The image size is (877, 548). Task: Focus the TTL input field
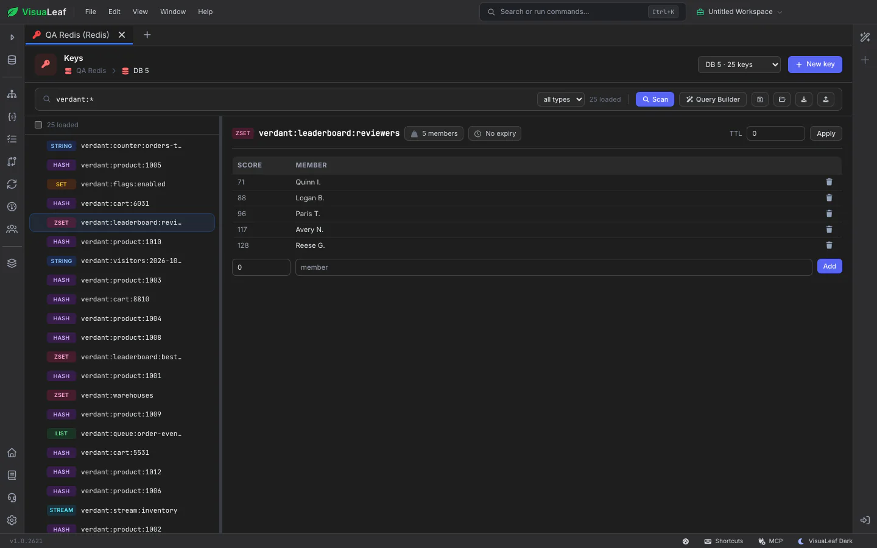coord(776,133)
